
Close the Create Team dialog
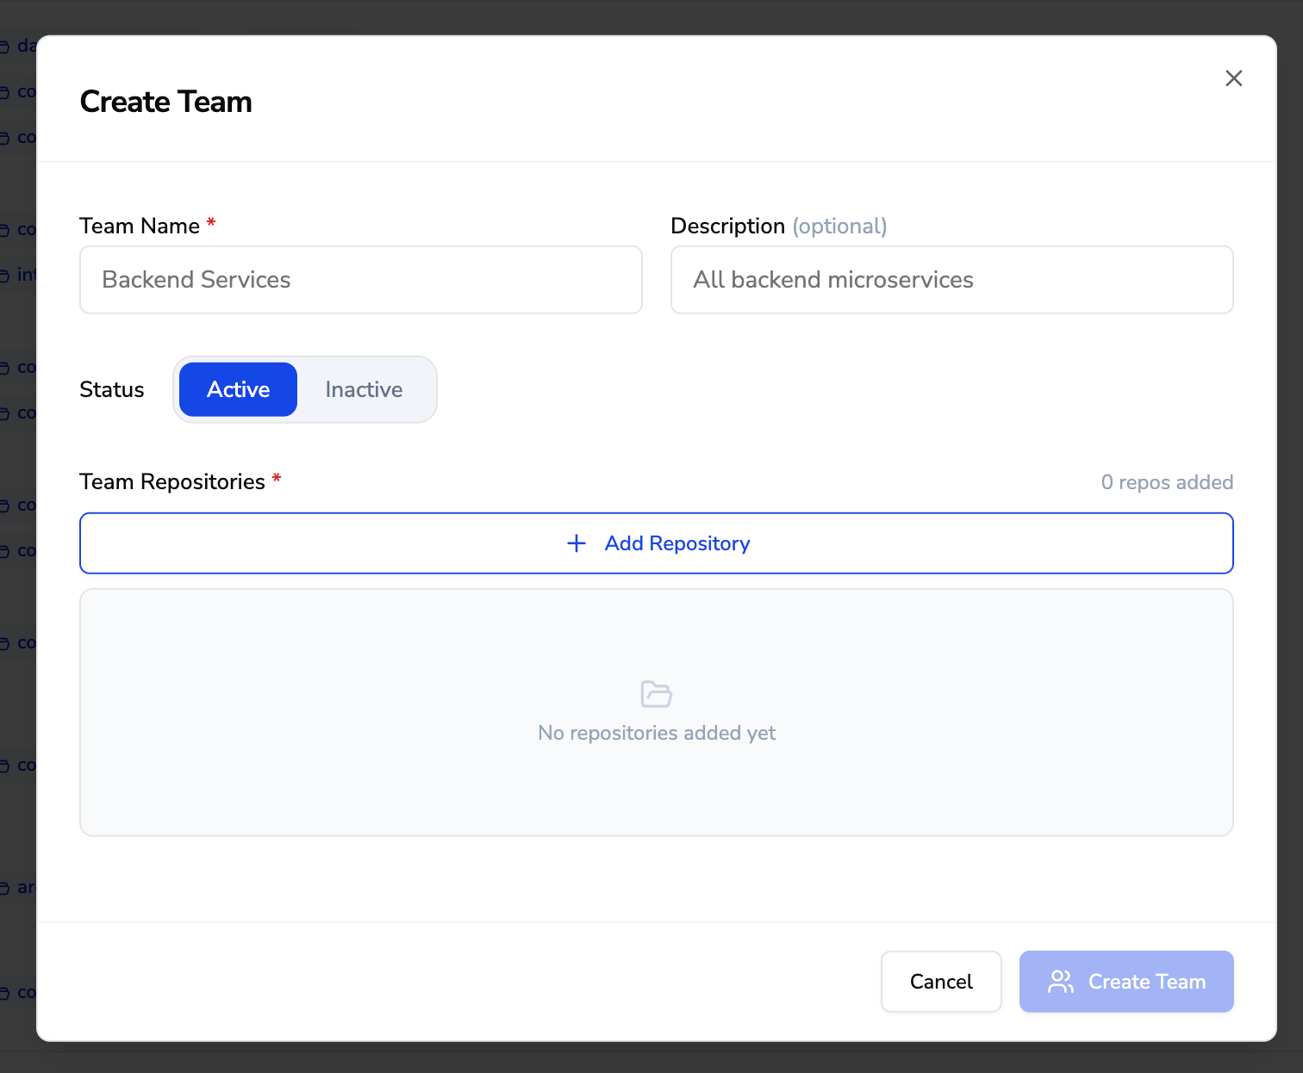pyautogui.click(x=1233, y=78)
